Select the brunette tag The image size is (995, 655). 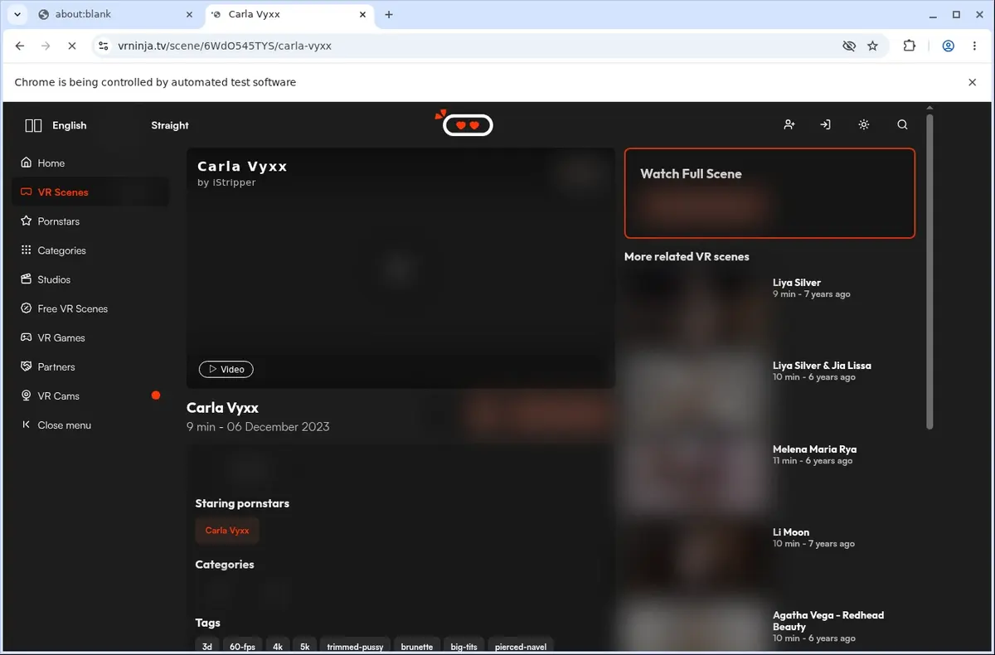[417, 647]
